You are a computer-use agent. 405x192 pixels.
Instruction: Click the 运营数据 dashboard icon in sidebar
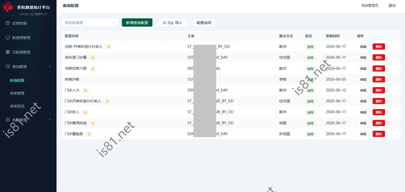[x=8, y=23]
